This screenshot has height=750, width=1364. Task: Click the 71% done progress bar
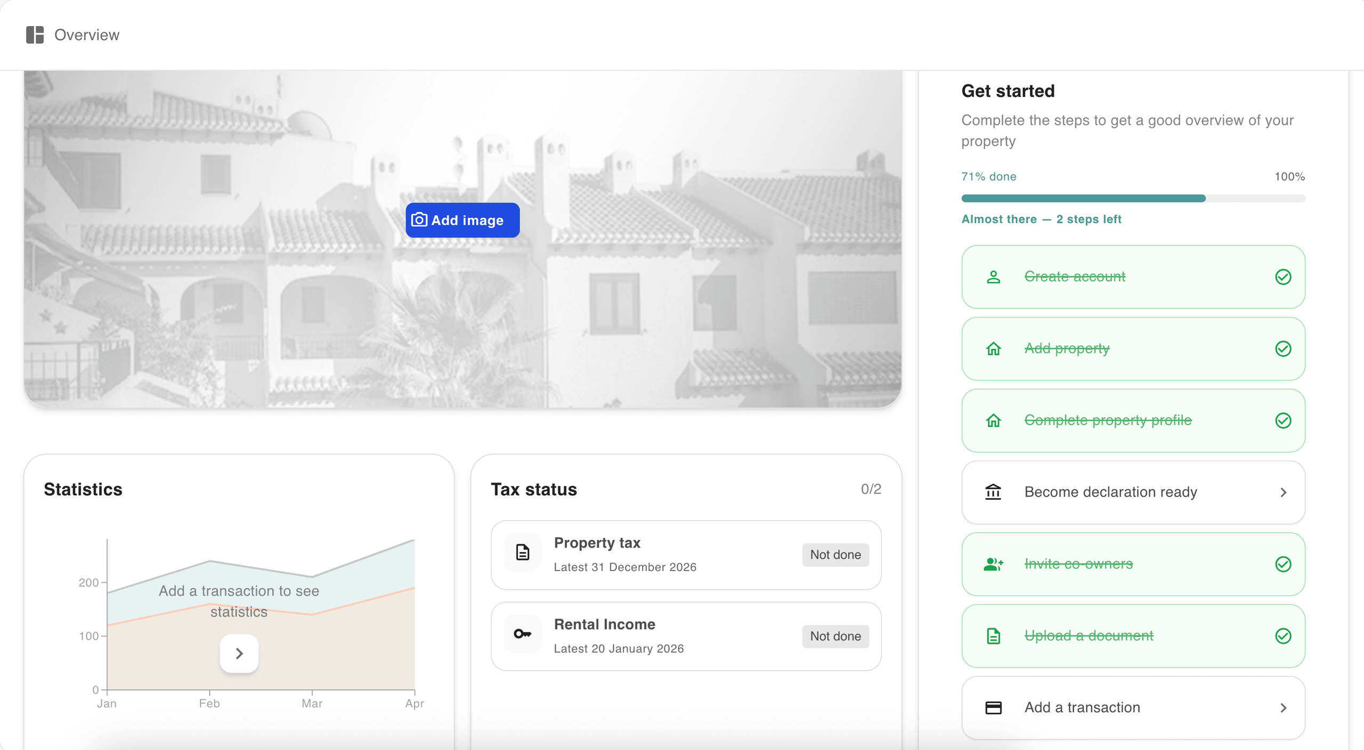pyautogui.click(x=1133, y=198)
